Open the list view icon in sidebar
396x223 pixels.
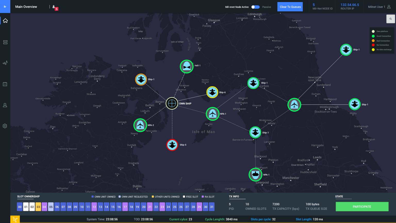click(5, 42)
